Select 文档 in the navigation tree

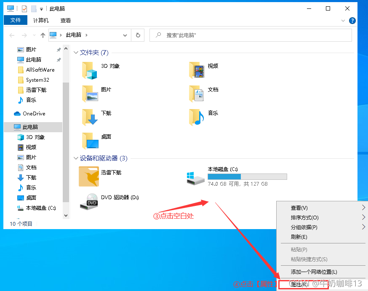tap(31, 167)
